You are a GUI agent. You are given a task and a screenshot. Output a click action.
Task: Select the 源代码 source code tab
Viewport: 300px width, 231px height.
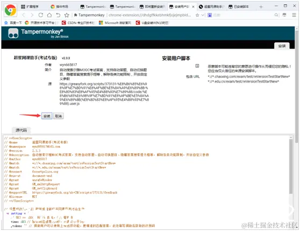click(x=22, y=130)
